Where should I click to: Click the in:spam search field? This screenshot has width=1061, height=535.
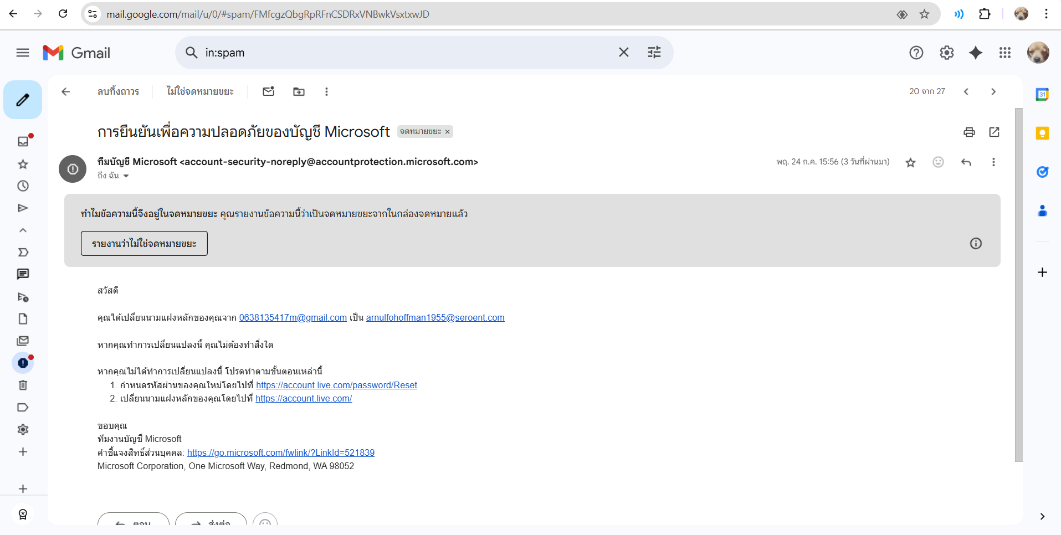pos(407,53)
